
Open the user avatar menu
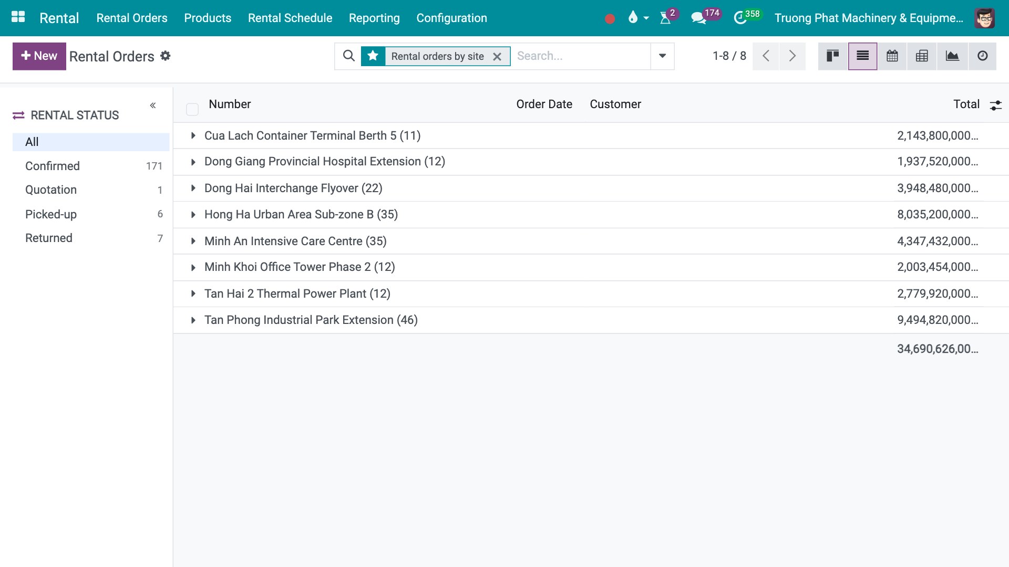click(x=984, y=18)
